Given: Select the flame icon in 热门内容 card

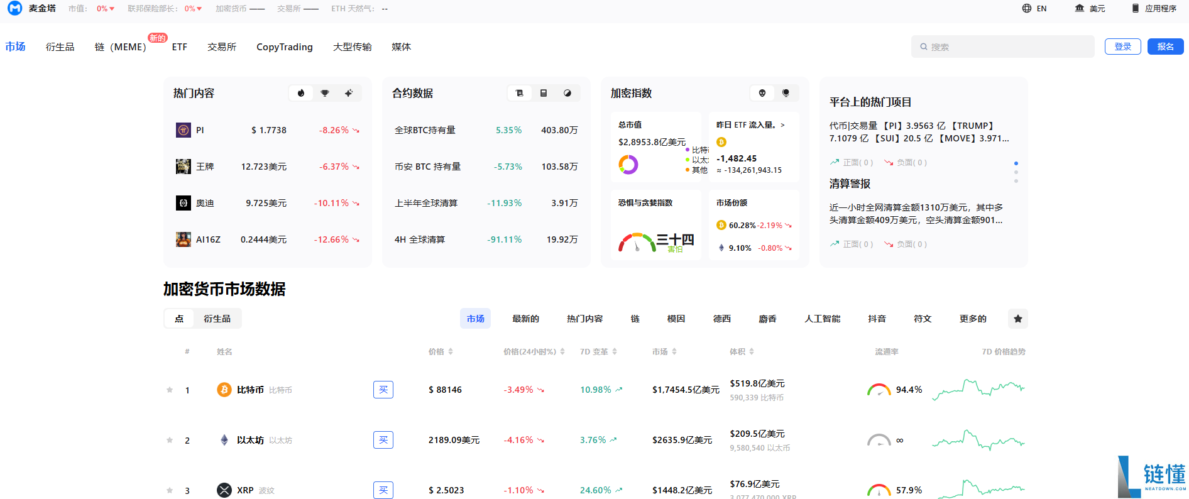Looking at the screenshot, I should tap(301, 93).
